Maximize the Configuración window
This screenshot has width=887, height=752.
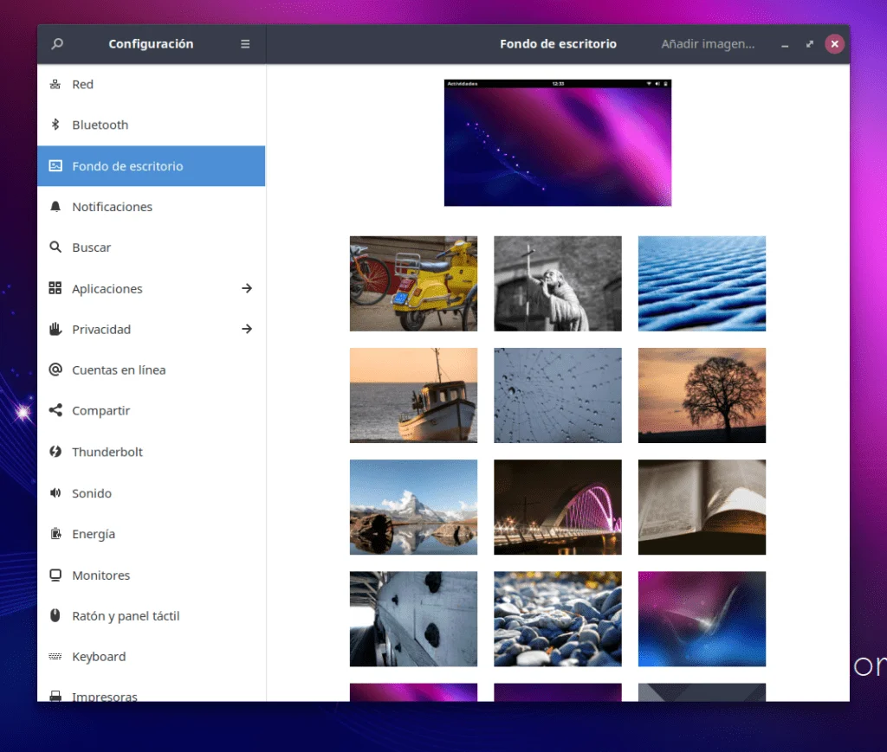click(810, 44)
